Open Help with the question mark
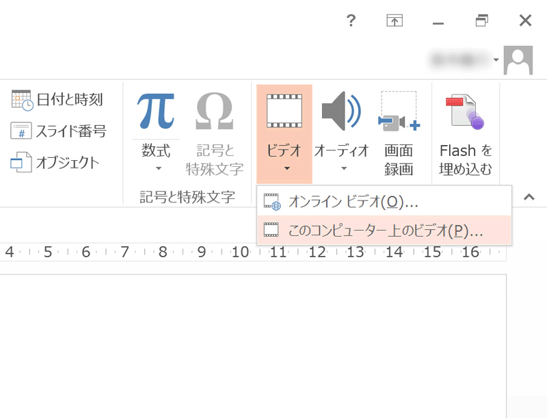547x418 pixels. click(x=351, y=21)
